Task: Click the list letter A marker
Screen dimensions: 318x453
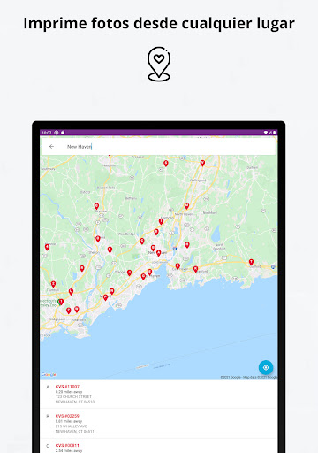Action: (48, 387)
